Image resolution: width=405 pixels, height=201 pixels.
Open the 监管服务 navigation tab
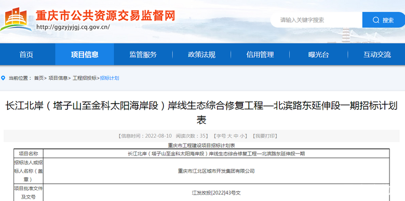[x=143, y=54]
